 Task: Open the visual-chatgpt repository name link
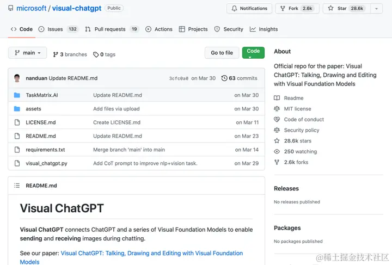(77, 8)
